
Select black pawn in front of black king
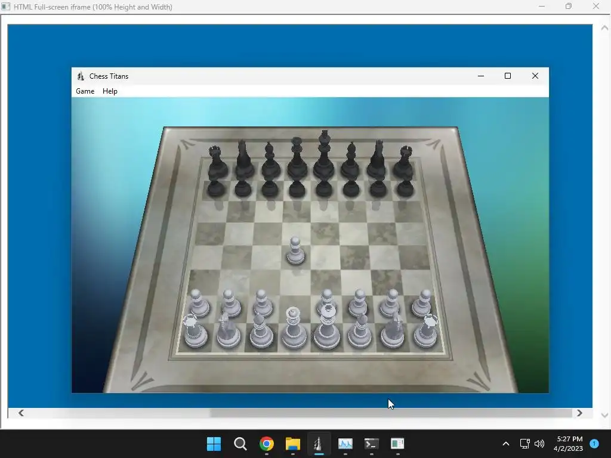[324, 187]
